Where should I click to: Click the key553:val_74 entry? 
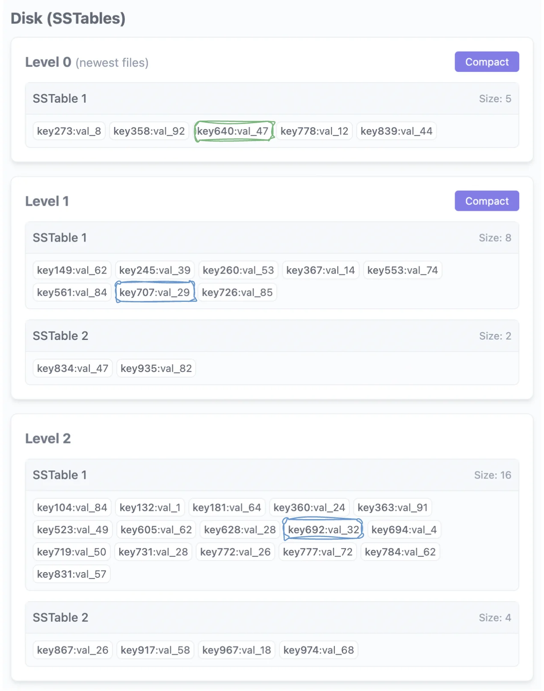pos(402,270)
